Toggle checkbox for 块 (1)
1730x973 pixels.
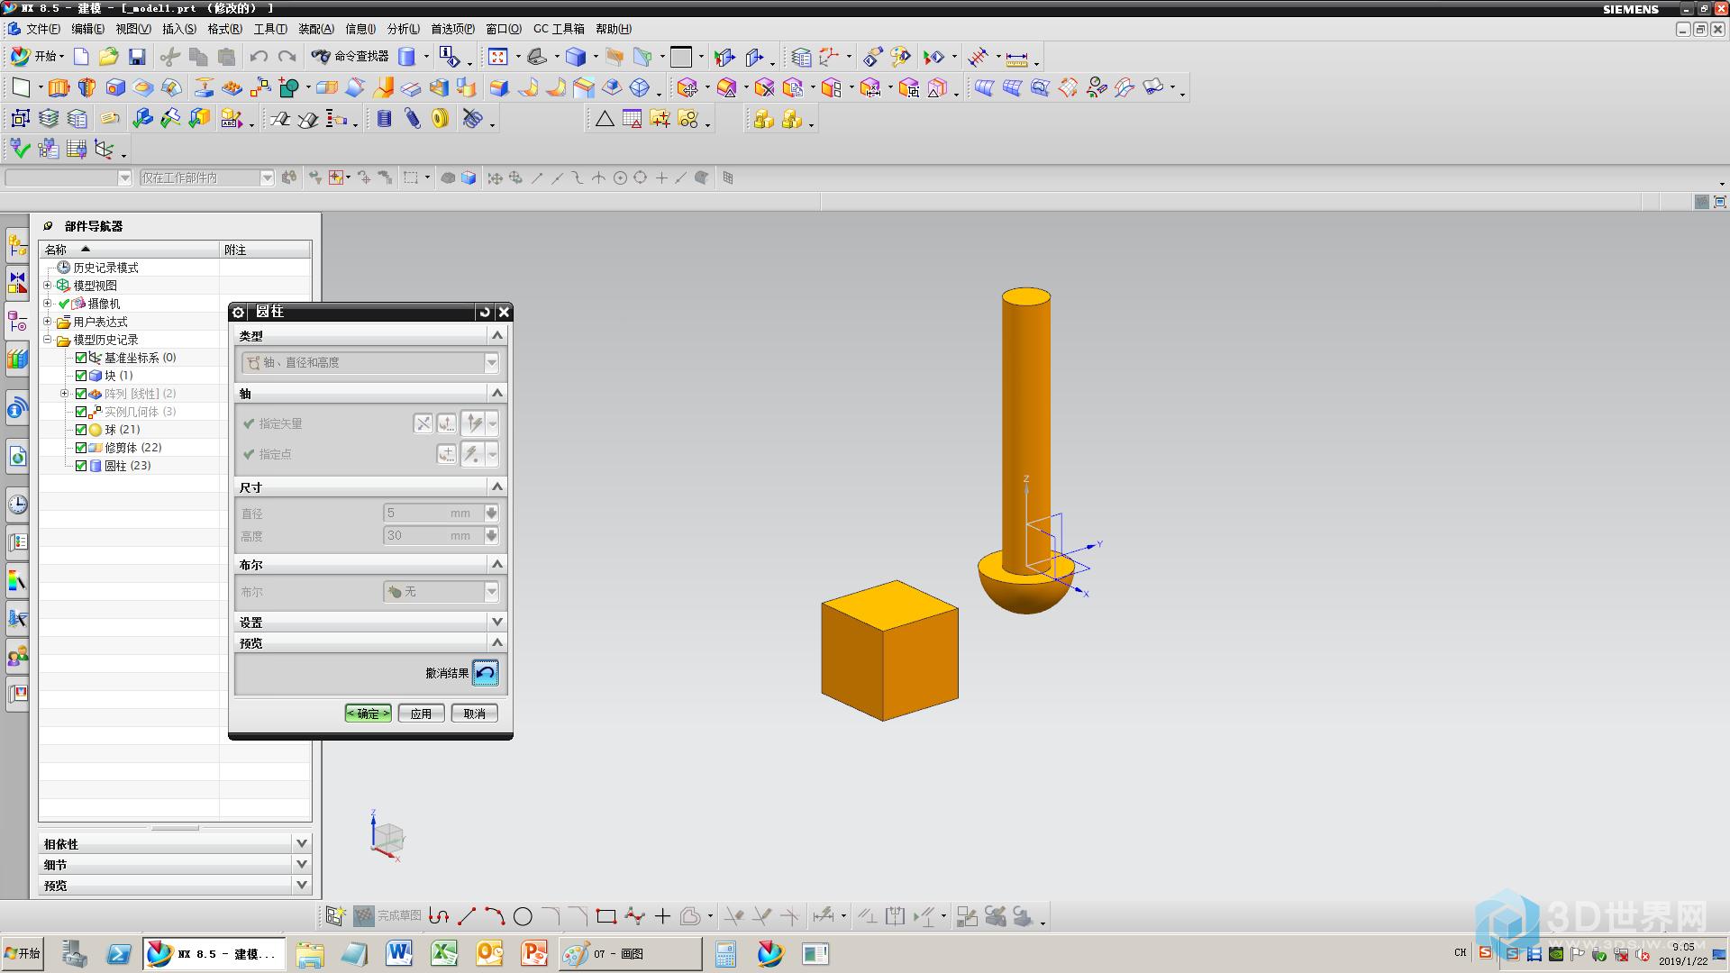(81, 376)
